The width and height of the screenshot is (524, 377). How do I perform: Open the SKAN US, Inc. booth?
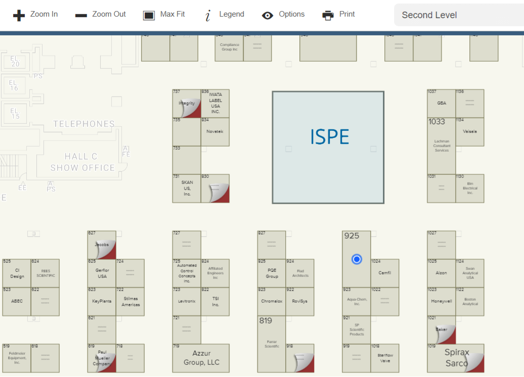click(x=187, y=188)
